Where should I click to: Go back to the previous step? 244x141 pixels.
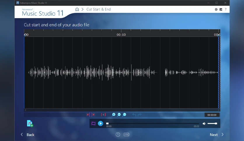(x=27, y=135)
